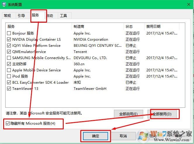The image size is (194, 144).
Task: Select the 360.cn manufacturer cell
Action: pos(79,64)
